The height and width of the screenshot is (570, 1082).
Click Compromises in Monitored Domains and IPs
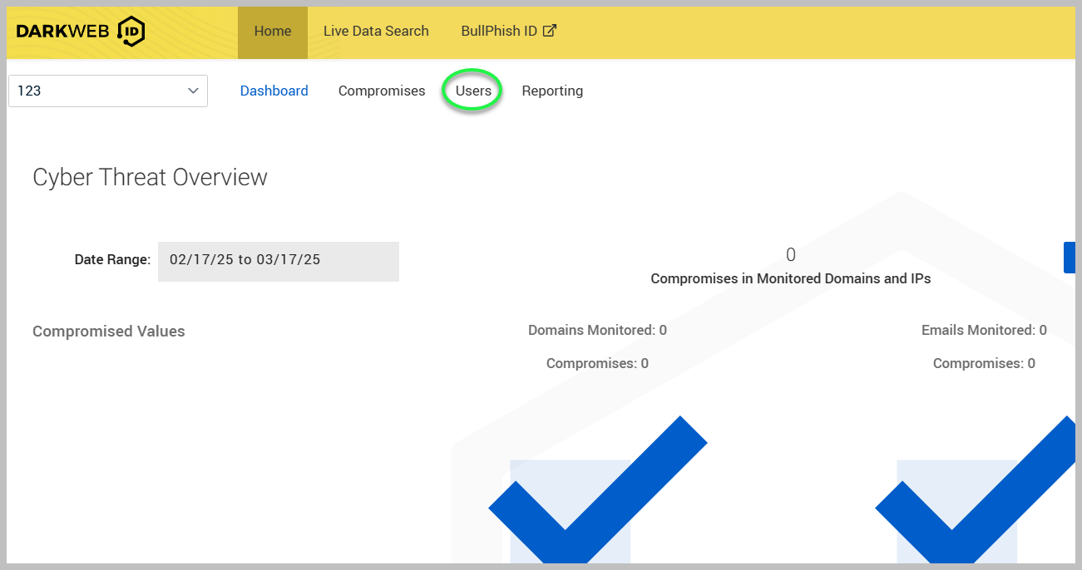pos(790,278)
